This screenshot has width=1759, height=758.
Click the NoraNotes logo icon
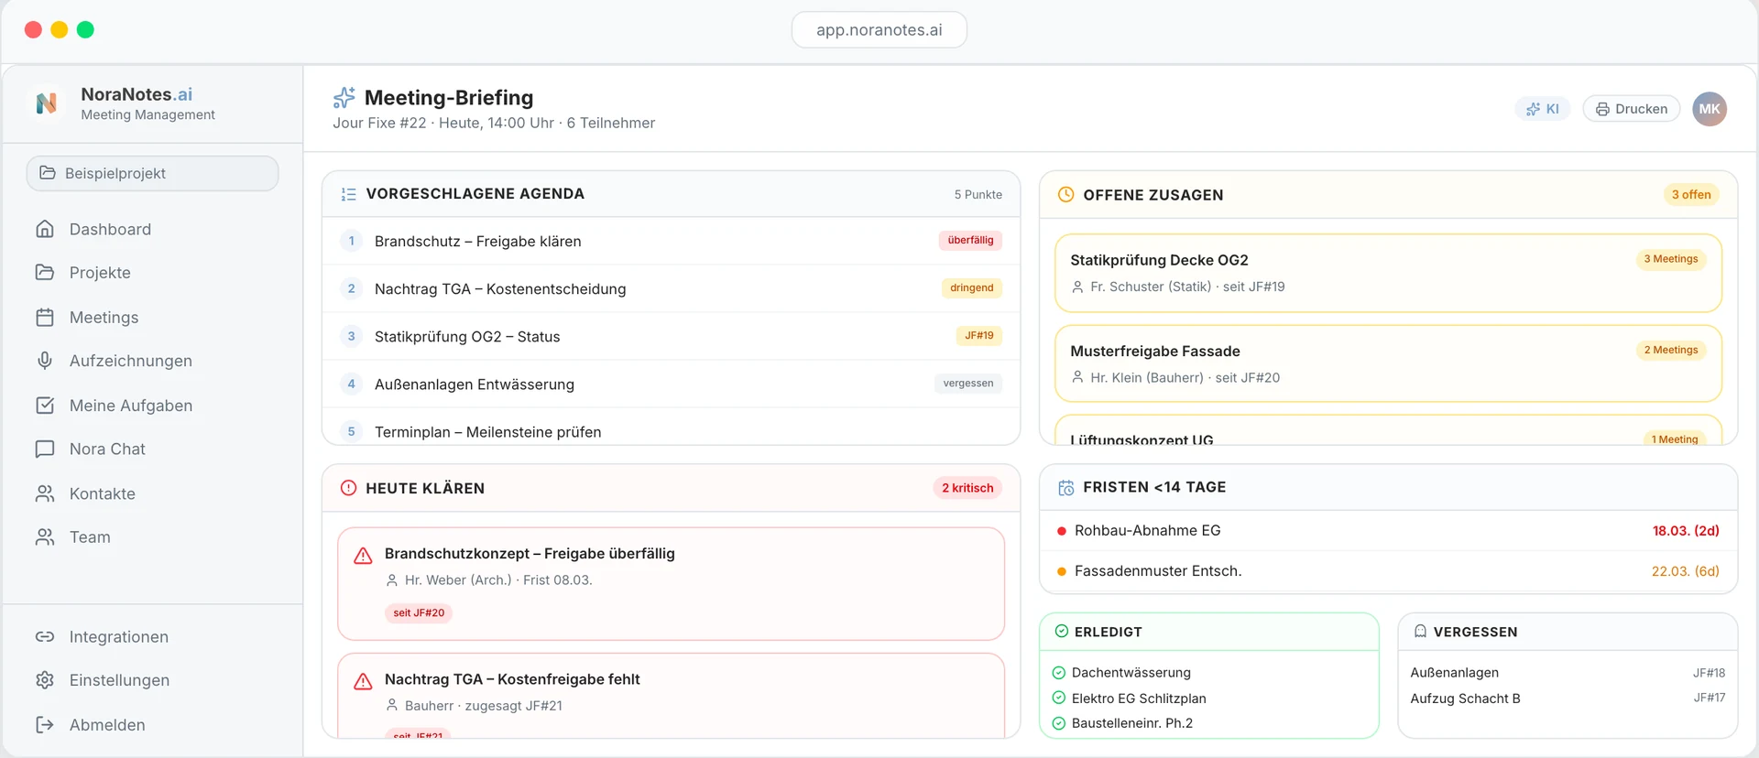tap(46, 103)
